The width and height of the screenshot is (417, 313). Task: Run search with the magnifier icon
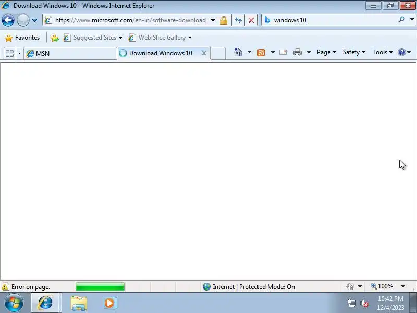click(401, 20)
